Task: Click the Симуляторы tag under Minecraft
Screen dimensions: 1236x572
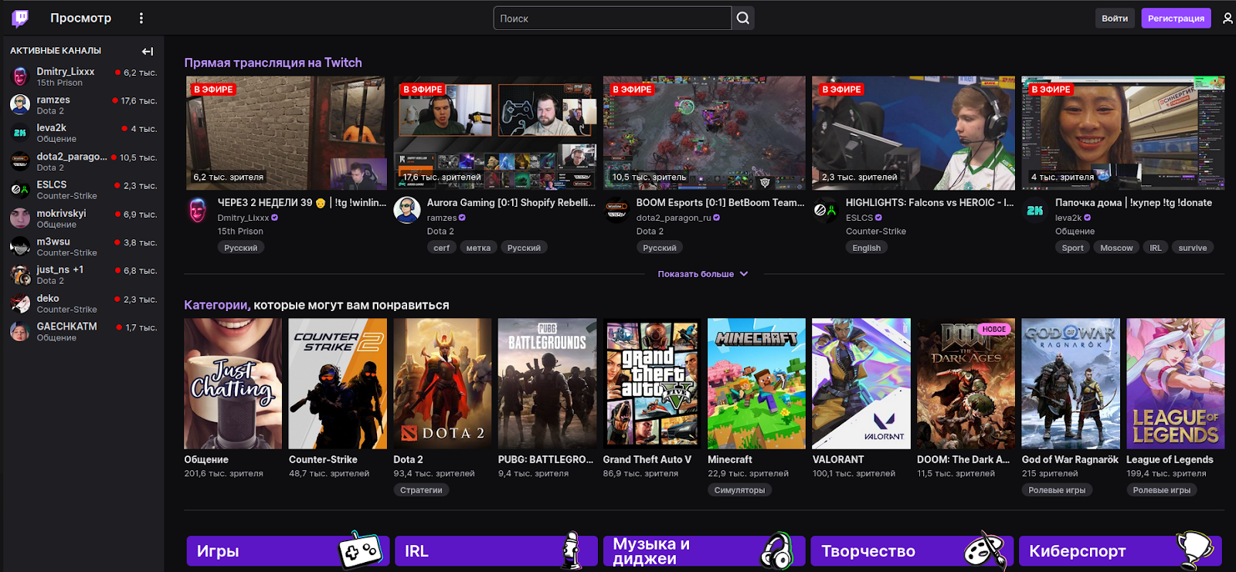Action: [739, 490]
